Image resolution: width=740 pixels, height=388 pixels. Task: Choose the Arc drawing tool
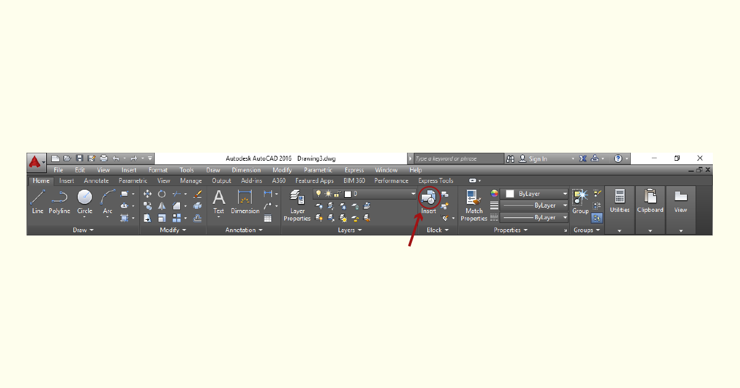pyautogui.click(x=108, y=202)
